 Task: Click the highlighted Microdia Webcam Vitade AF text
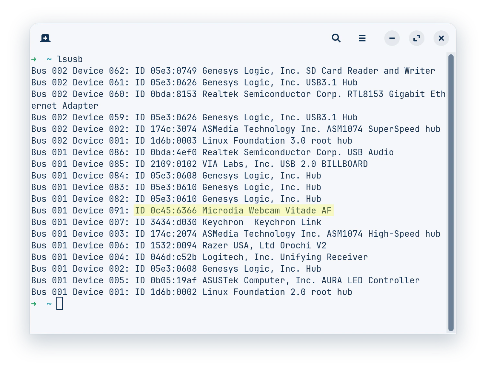233,211
